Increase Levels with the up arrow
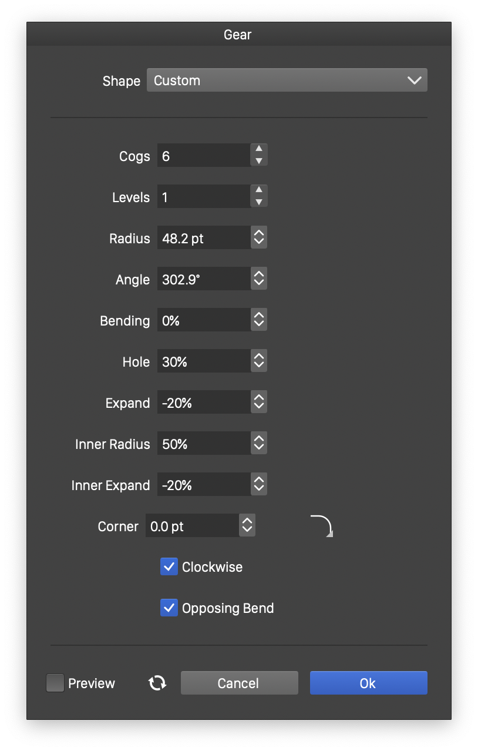478x751 pixels. (x=259, y=190)
